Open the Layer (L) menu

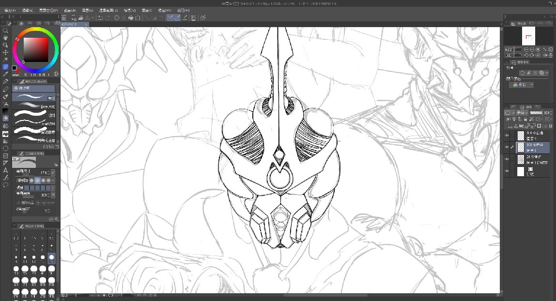click(87, 10)
